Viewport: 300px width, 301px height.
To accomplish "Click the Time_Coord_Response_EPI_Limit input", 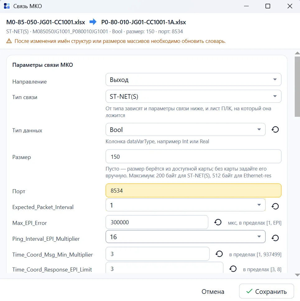I will tap(164, 267).
